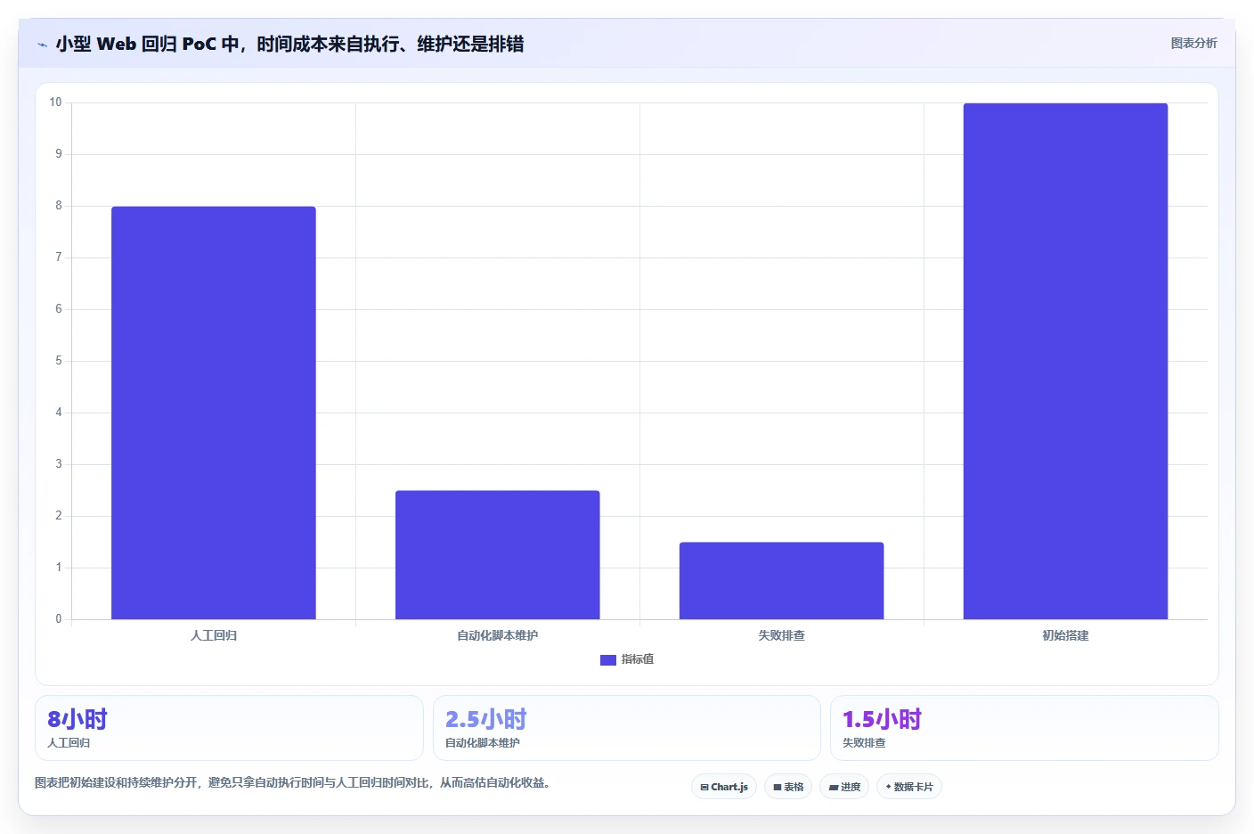
Task: Toggle the 指标值 legend color swatch
Action: 608,660
